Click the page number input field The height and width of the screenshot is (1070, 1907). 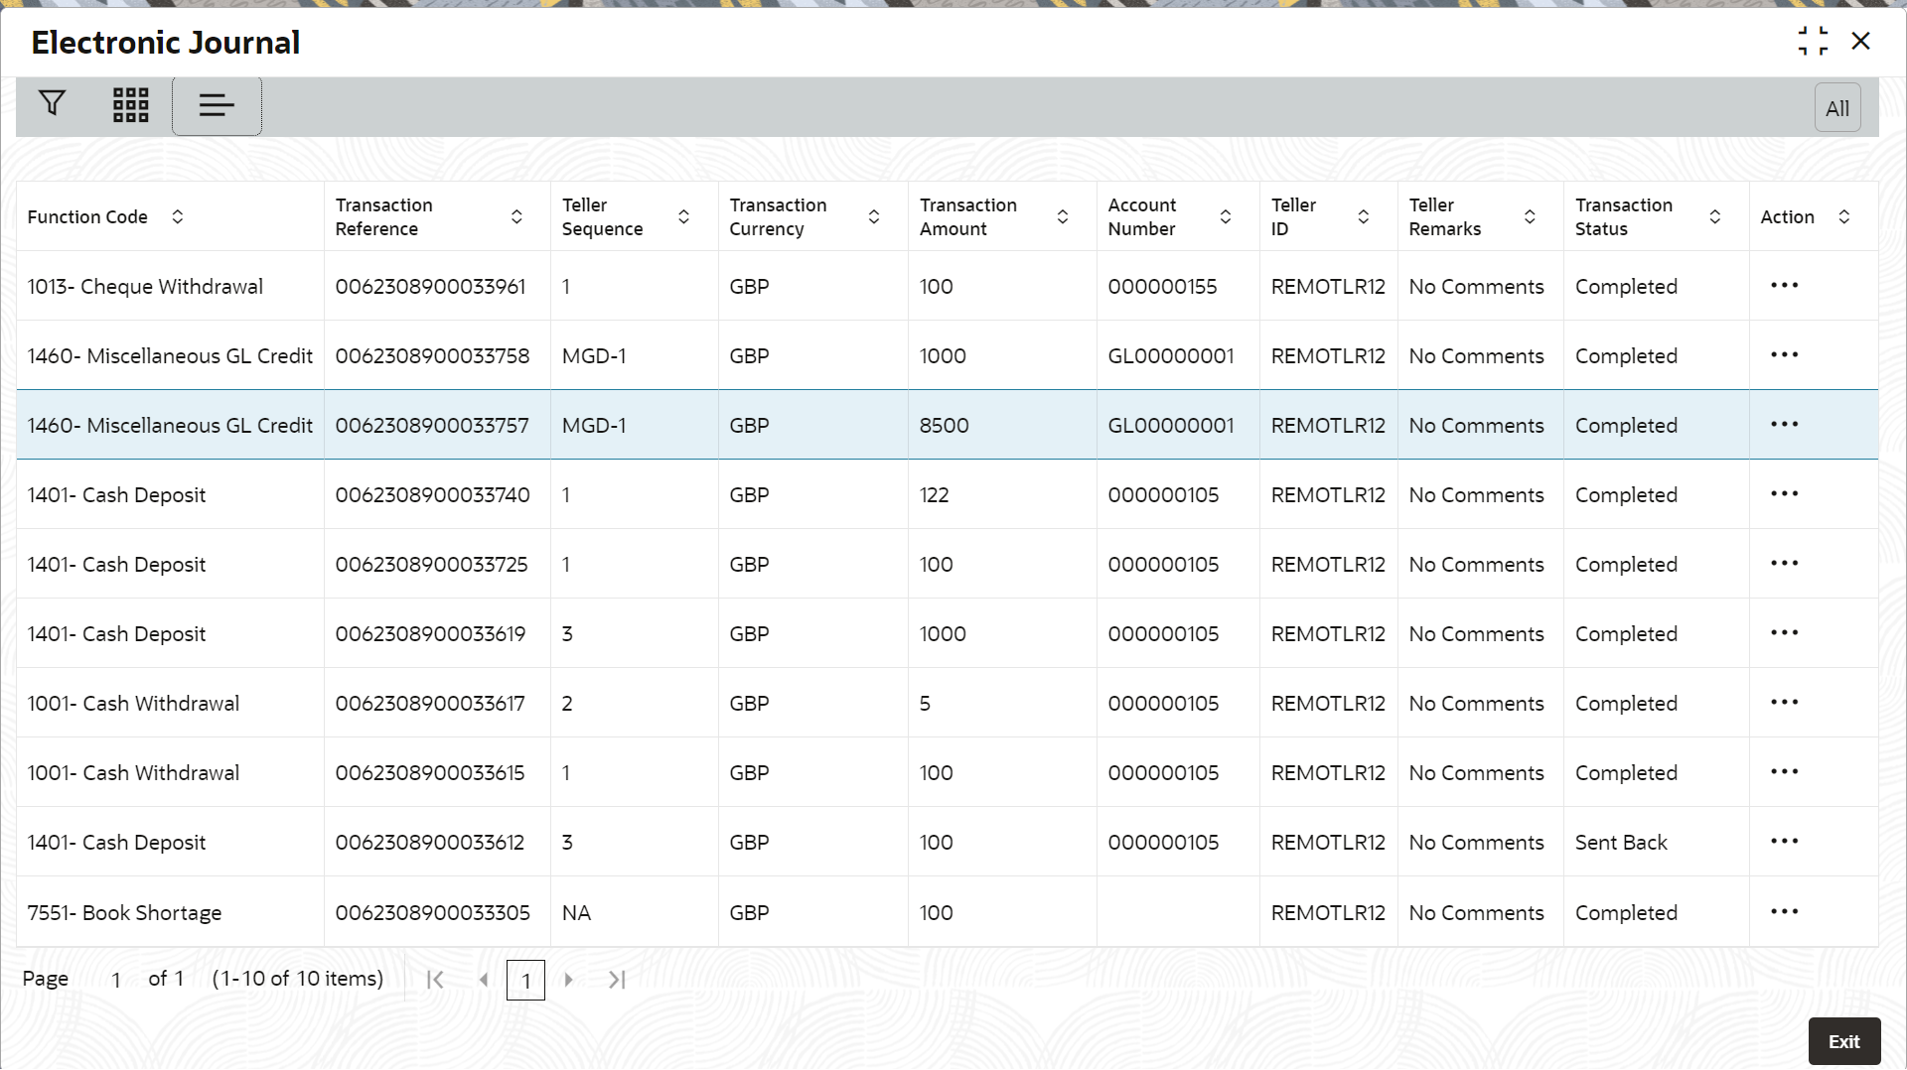pos(116,980)
